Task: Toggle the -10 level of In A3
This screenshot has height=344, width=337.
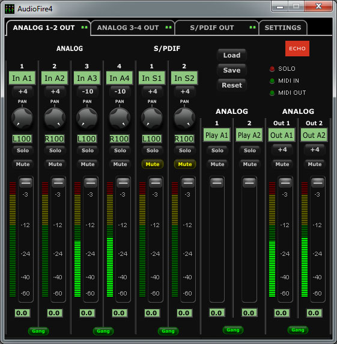Action: (x=88, y=92)
